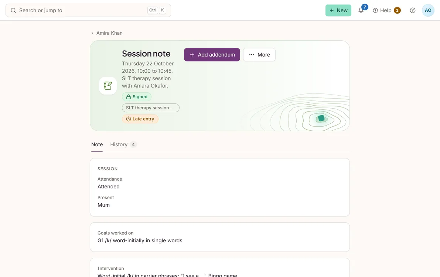Click the Late entry badge
The height and width of the screenshot is (277, 440).
tap(140, 119)
